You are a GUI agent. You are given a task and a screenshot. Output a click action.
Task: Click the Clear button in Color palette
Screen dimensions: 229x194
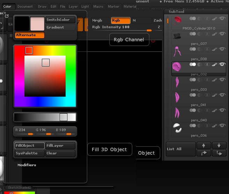pyautogui.click(x=60, y=153)
